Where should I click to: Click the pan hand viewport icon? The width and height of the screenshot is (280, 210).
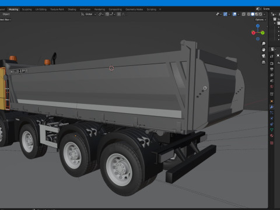264,50
